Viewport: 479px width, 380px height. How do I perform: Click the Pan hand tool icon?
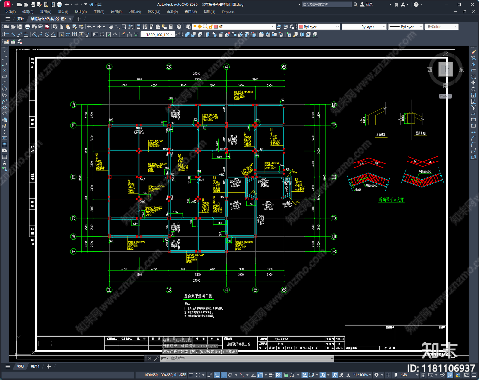[111, 27]
